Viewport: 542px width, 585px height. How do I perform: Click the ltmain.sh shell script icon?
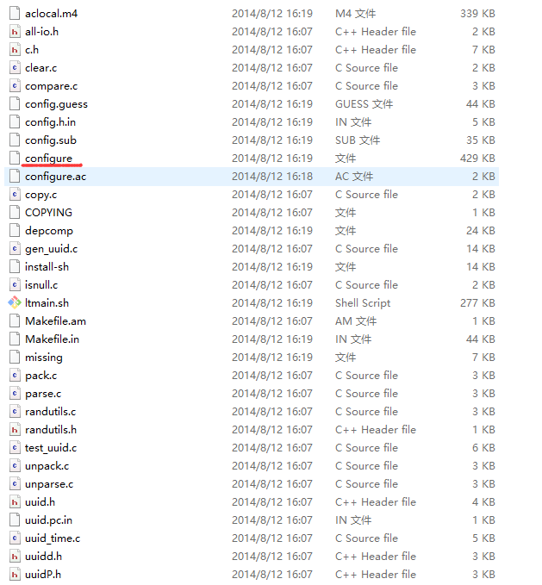(15, 303)
